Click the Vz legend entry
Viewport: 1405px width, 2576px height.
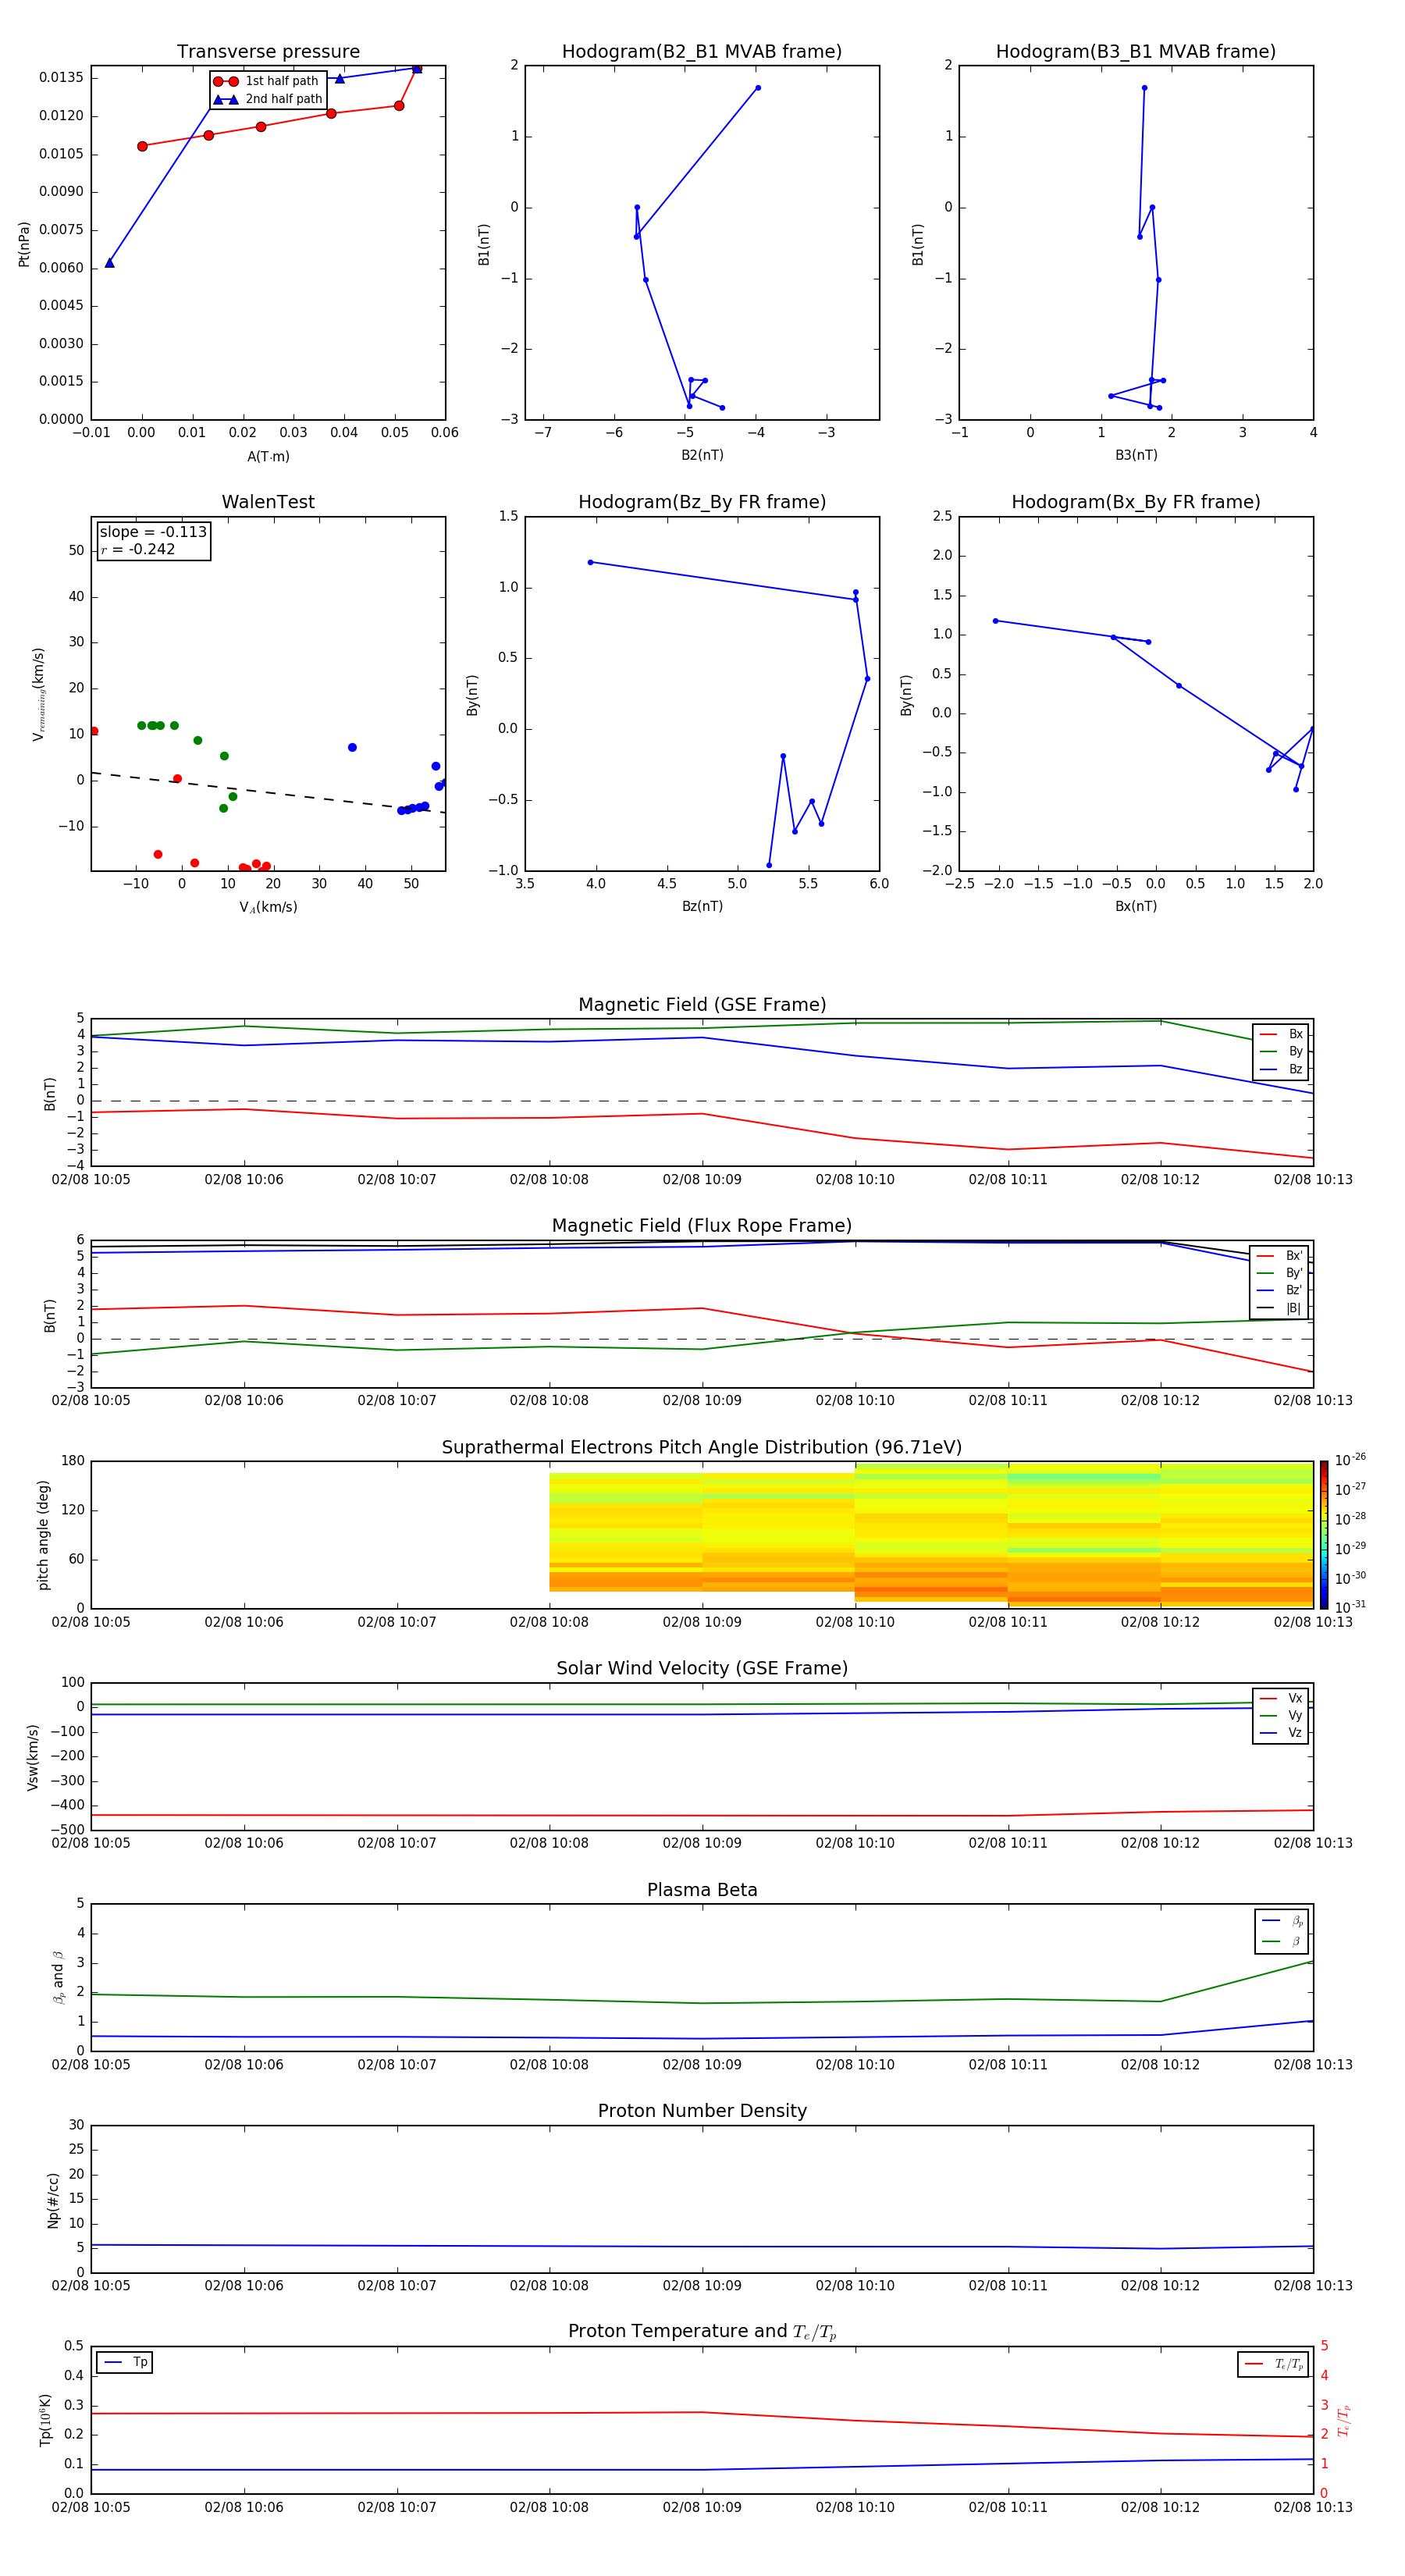[1282, 1733]
